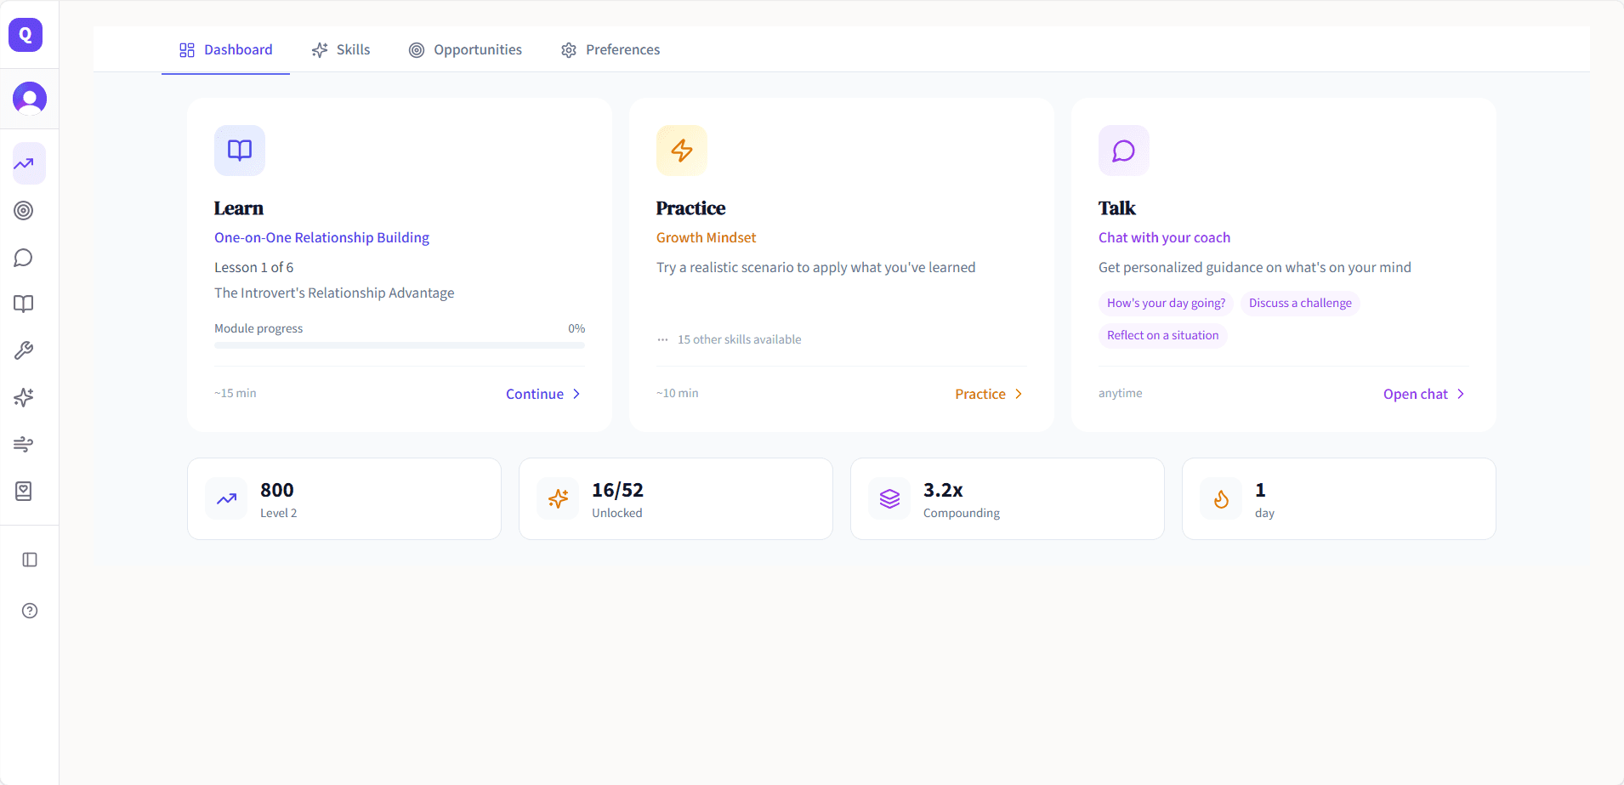Screen dimensions: 1624x785
Task: Open the target goals icon in sidebar
Action: tap(24, 210)
